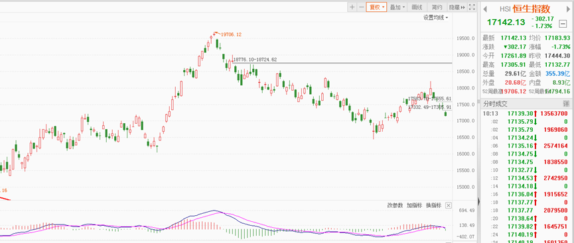574x243 pixels.
Task: Zoom in the chart with plus button
Action: 352,7
